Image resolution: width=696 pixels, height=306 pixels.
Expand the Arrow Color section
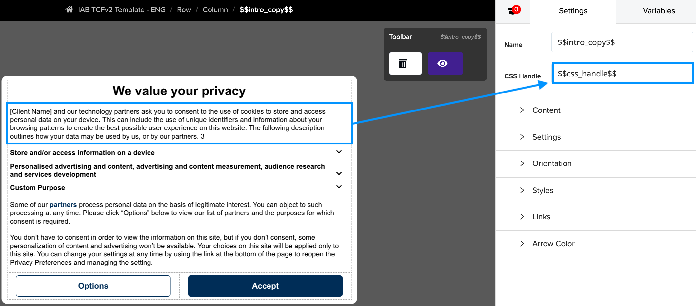point(595,244)
